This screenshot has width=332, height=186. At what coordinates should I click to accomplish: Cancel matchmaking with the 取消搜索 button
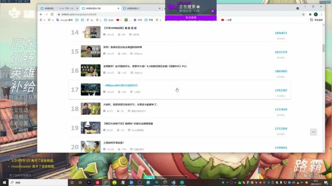(x=191, y=17)
